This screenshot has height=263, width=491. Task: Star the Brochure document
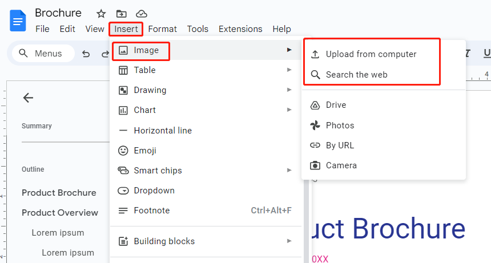pyautogui.click(x=101, y=14)
